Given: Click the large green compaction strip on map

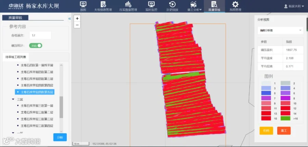Looking at the screenshot, I should [181, 76].
